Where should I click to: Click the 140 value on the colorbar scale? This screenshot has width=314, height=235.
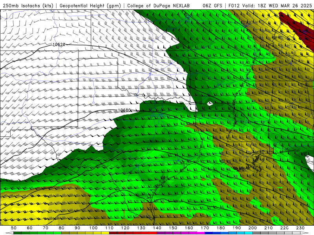click(x=157, y=228)
